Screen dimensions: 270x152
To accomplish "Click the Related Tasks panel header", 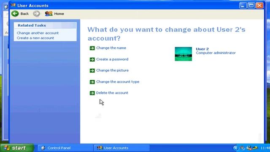I will [45, 25].
